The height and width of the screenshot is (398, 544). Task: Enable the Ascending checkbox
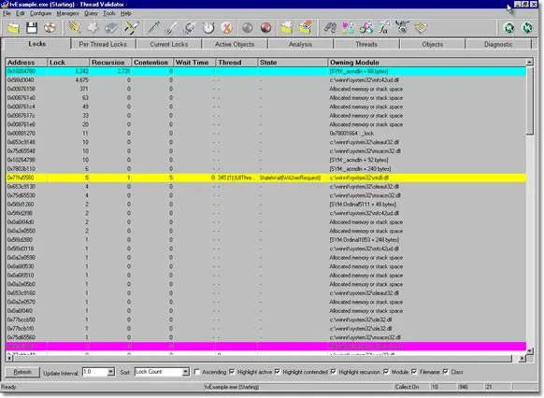[197, 372]
